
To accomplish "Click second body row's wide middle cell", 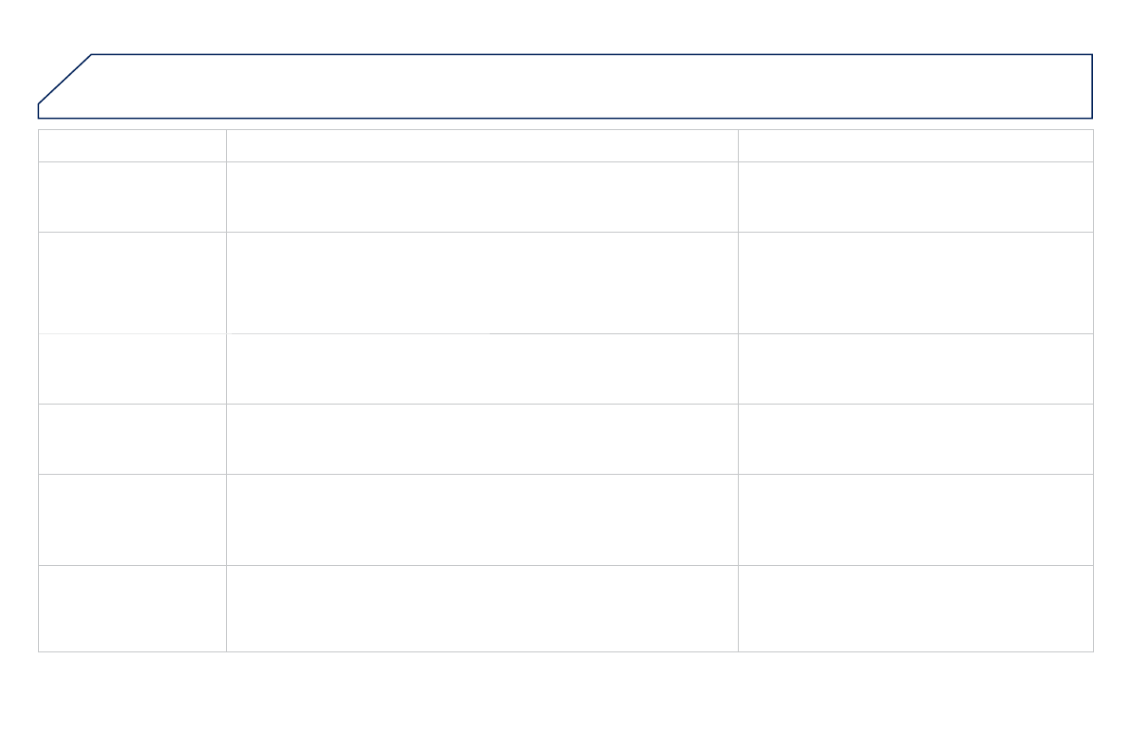I will (481, 282).
